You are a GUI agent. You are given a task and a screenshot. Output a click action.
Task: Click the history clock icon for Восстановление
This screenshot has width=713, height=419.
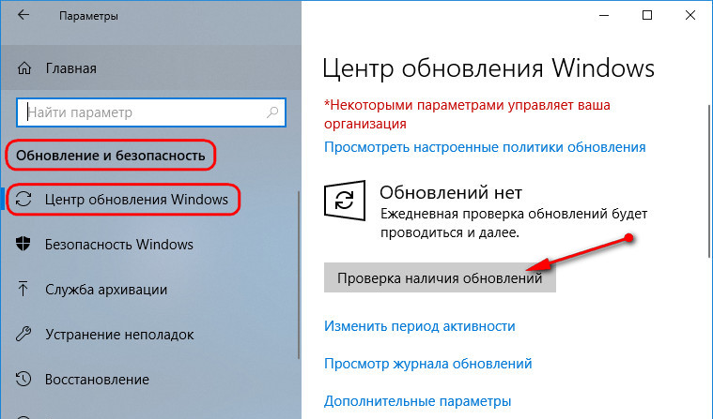pos(23,379)
